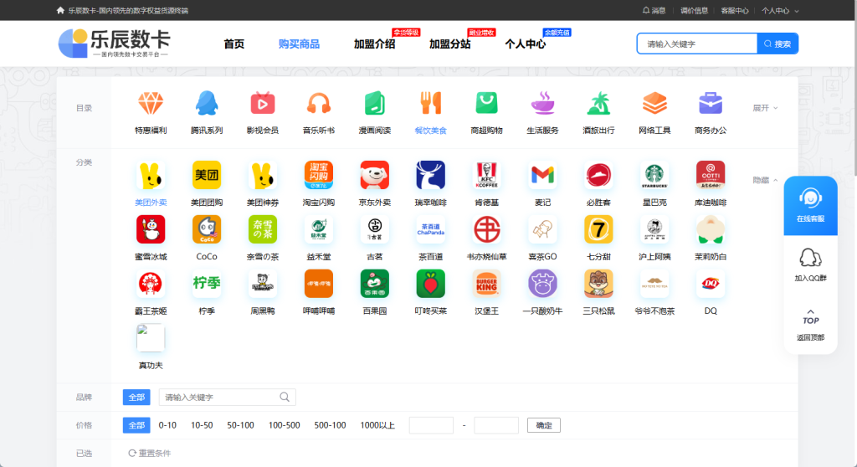
Task: Choose the 库迪咖啡 Cotti logo
Action: click(x=711, y=175)
